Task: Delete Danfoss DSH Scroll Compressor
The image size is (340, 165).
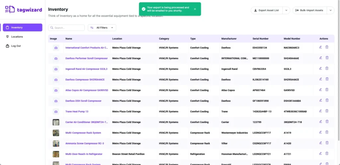Action: [x=327, y=100]
